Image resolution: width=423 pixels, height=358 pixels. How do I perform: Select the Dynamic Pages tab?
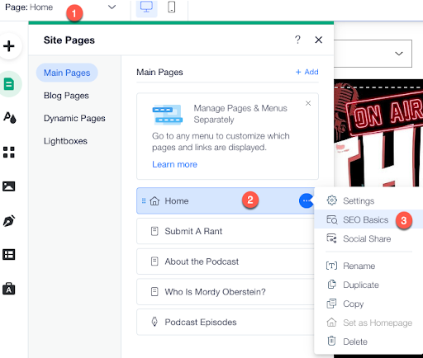(x=74, y=118)
